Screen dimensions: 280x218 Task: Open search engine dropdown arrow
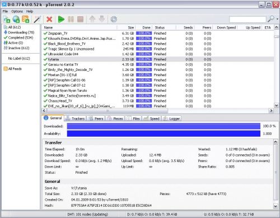point(277,19)
